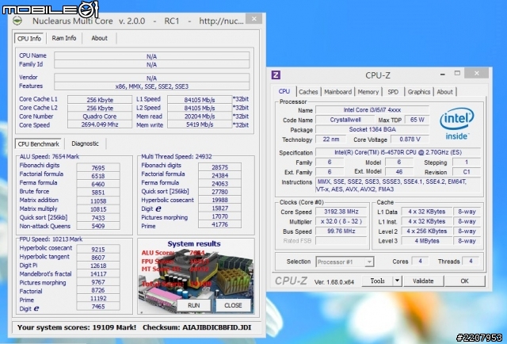Click the CPU-Z Core Speed 3192.38 MHz value
The height and width of the screenshot is (344, 507).
[341, 212]
